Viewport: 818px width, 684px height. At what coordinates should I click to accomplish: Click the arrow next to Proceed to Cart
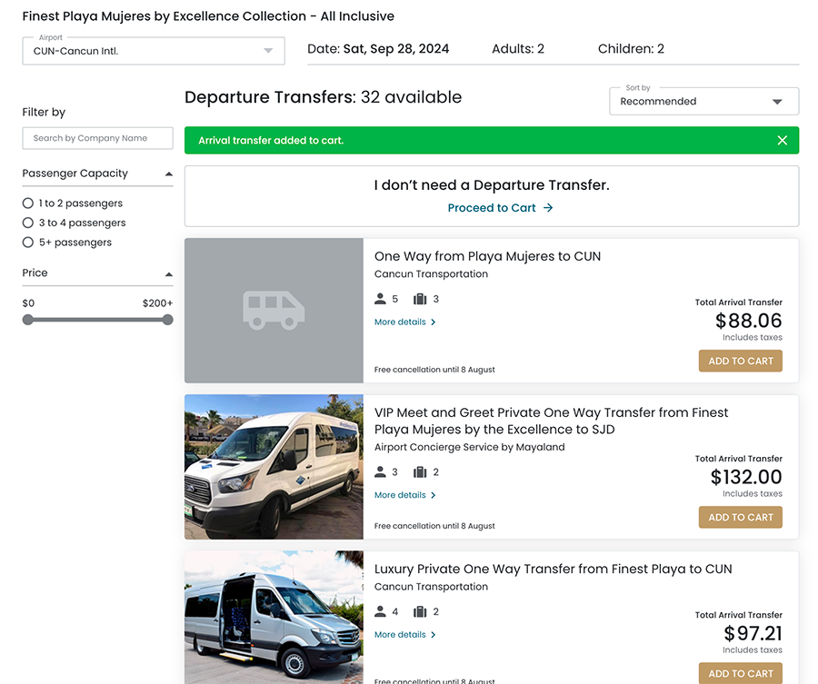click(x=548, y=208)
